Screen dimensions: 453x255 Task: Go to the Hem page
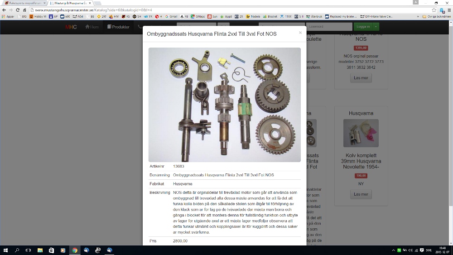point(92,27)
